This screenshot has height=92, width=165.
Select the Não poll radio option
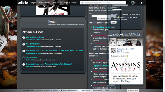[113, 7]
